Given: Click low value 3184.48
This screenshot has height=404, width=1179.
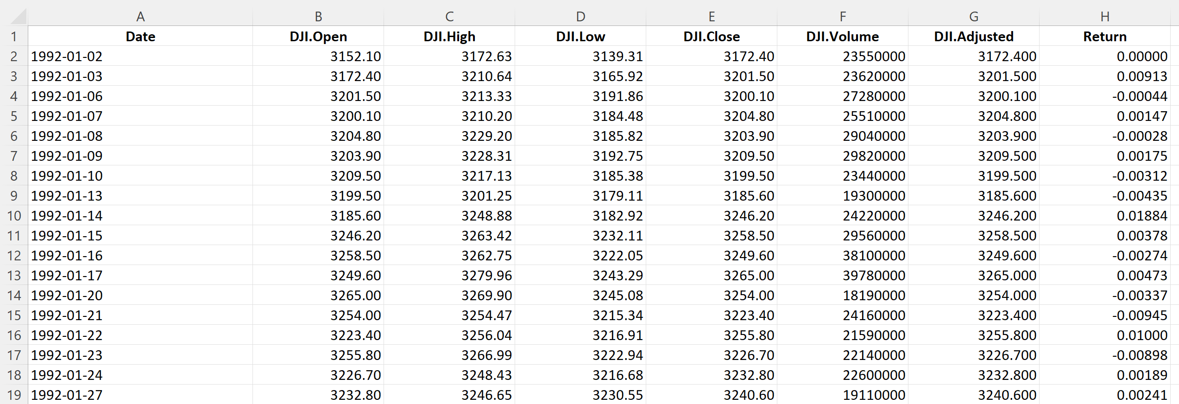Looking at the screenshot, I should (580, 116).
